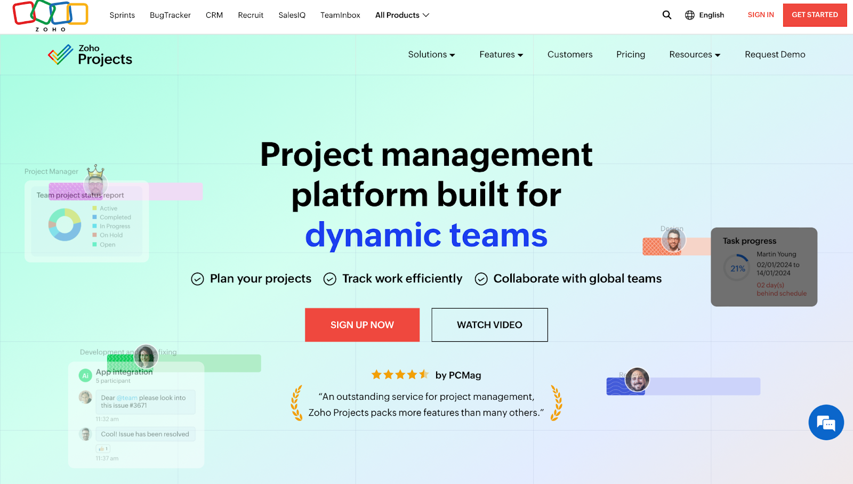
Task: Click the thumbs-up reaction under the resolved message
Action: click(x=103, y=448)
